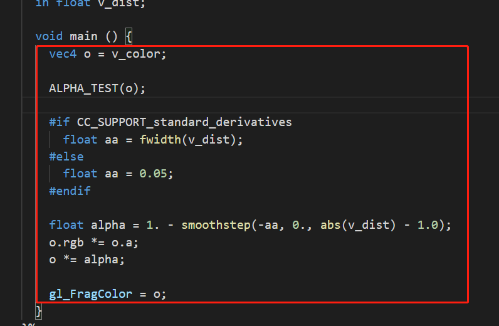Click the closing brace of main
Image resolution: width=499 pixels, height=326 pixels.
coord(39,310)
